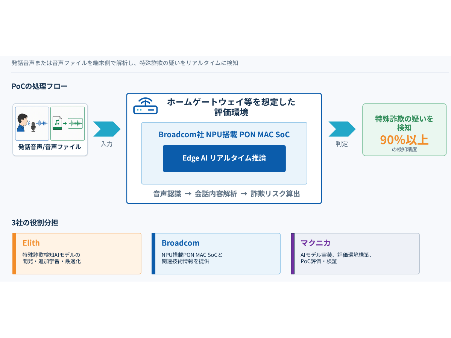Click the home gateway router icon
The width and height of the screenshot is (451, 338).
point(145,106)
